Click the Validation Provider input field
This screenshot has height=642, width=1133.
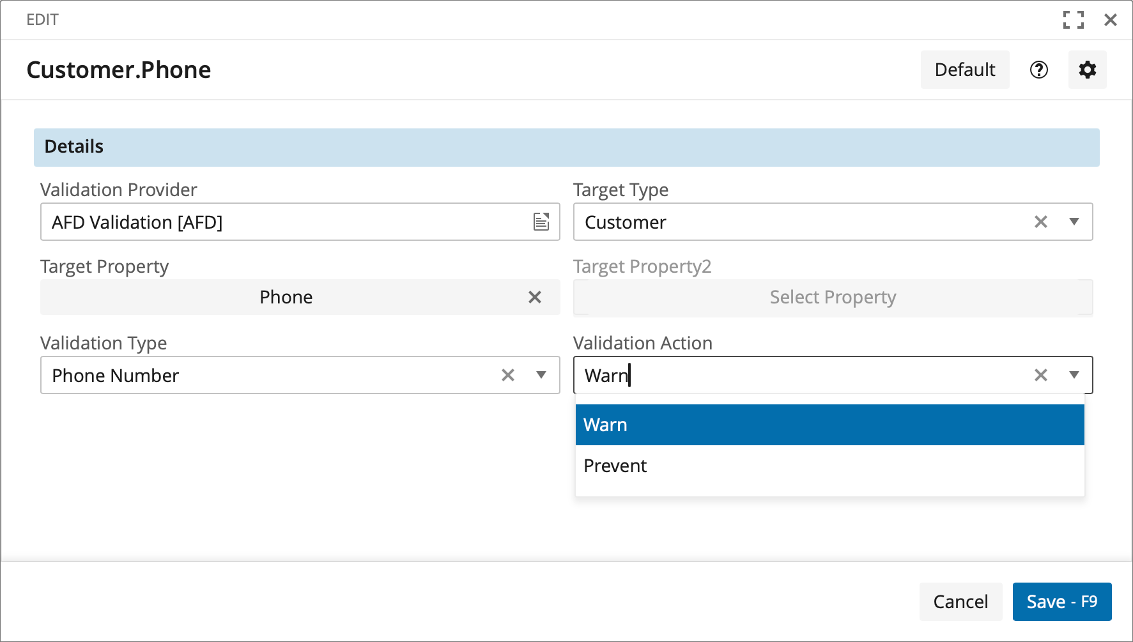coord(288,222)
